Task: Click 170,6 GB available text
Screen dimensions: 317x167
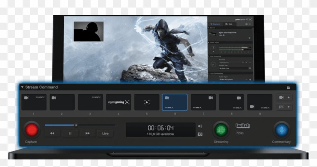Action: [160, 134]
